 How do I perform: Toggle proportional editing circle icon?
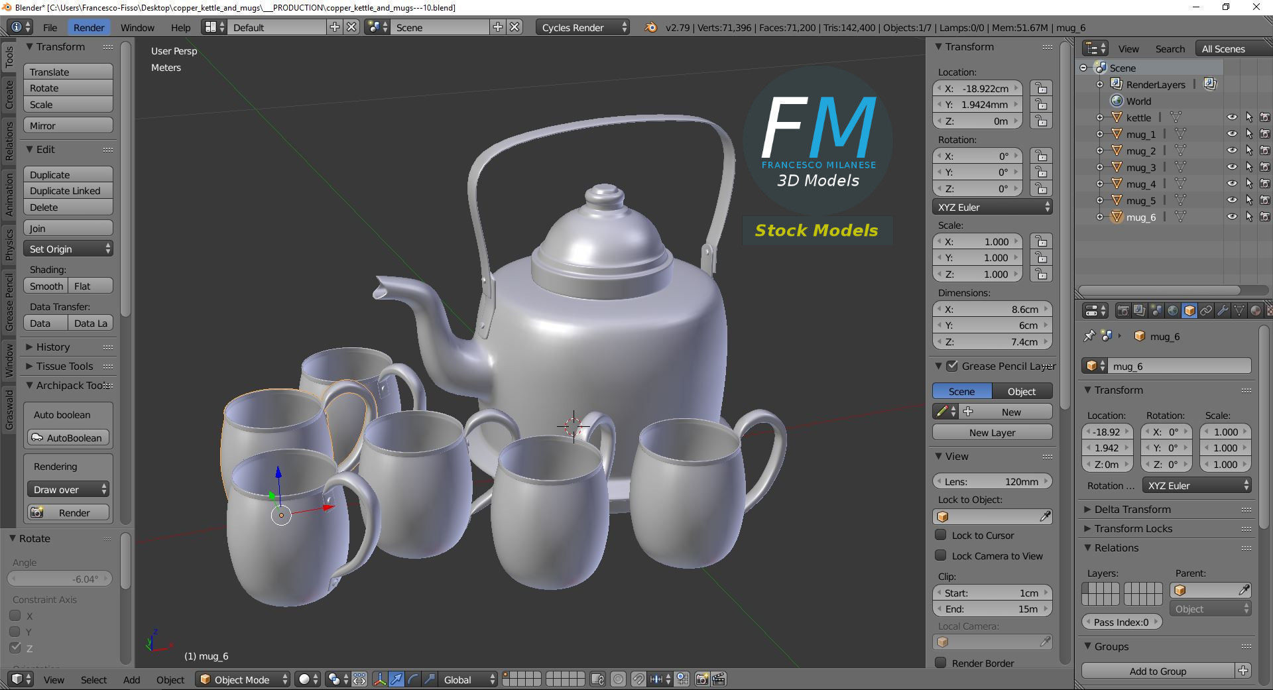tap(618, 679)
